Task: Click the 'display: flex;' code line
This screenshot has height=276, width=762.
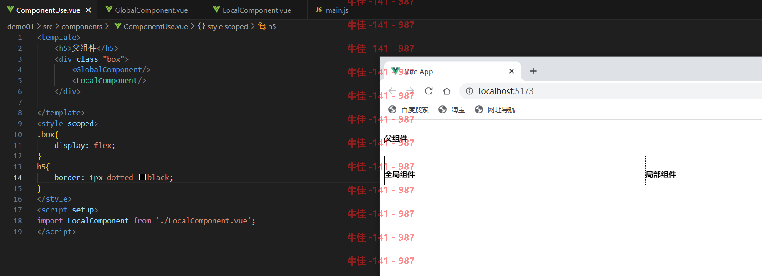Action: (85, 145)
